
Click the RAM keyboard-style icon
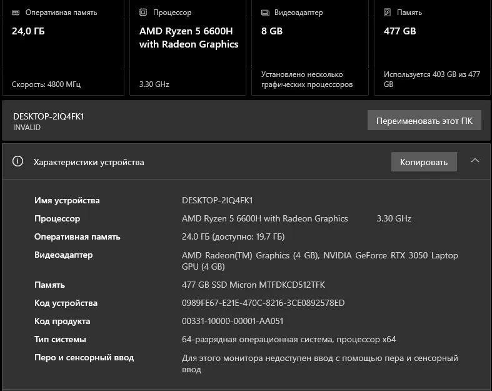[x=16, y=13]
